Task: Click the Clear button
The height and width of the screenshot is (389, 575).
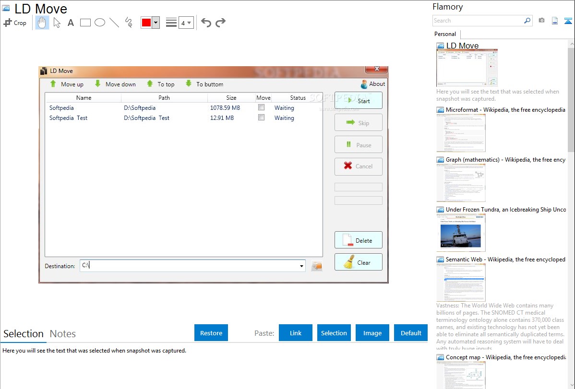Action: 358,262
